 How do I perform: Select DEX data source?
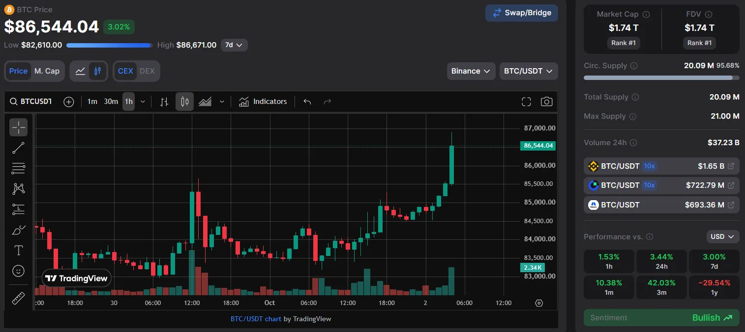[x=147, y=71]
